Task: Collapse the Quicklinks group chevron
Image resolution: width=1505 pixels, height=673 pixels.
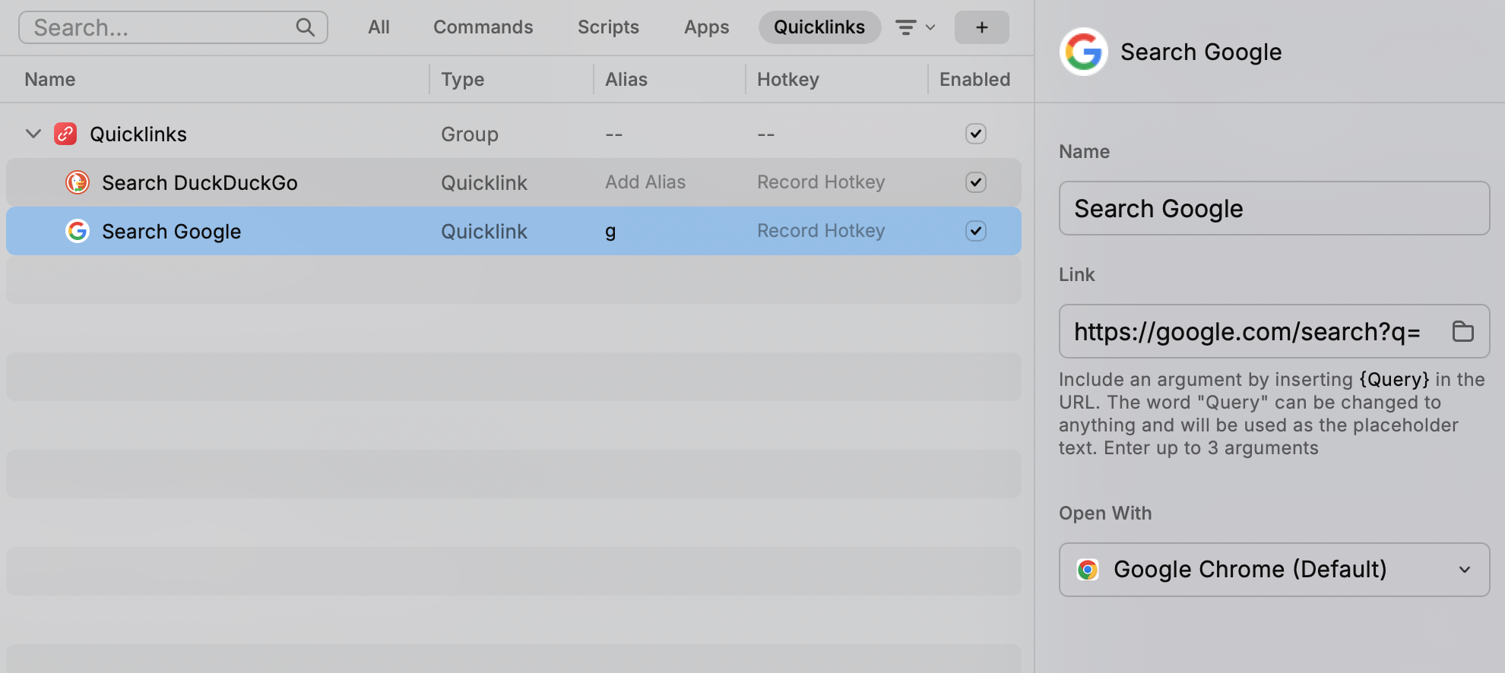Action: (33, 134)
